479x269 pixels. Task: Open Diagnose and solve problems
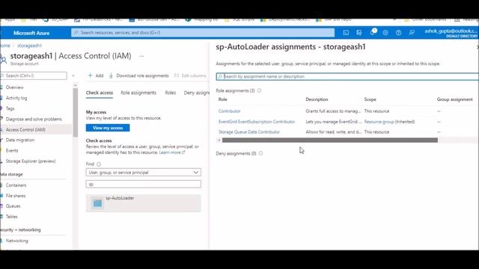coord(34,119)
